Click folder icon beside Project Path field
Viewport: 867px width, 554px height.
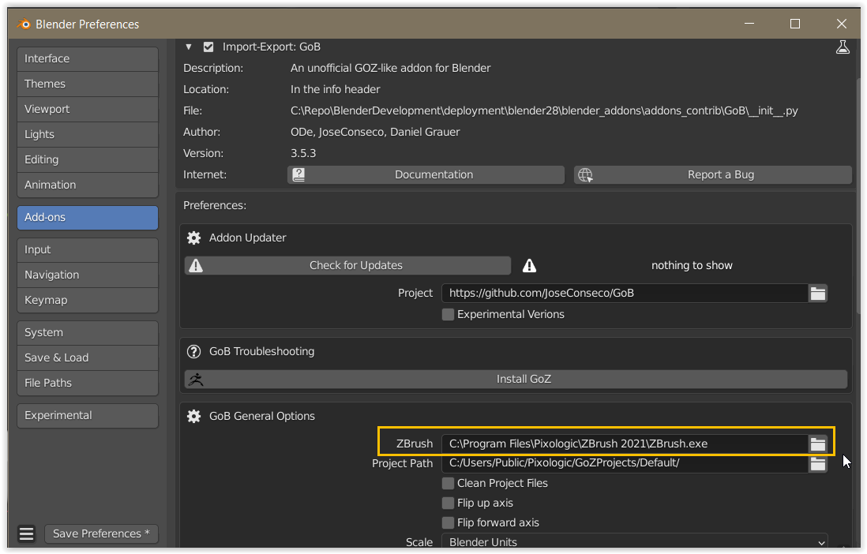pyautogui.click(x=818, y=464)
